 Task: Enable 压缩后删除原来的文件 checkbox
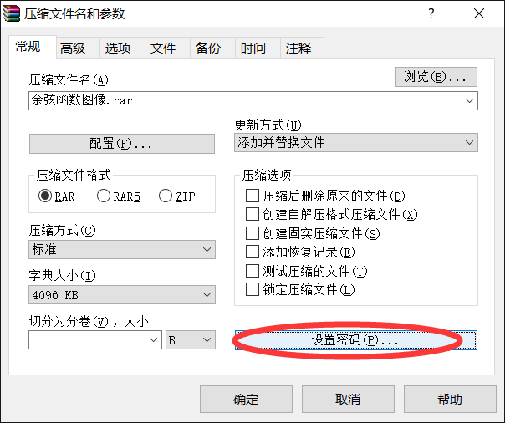[x=252, y=196]
